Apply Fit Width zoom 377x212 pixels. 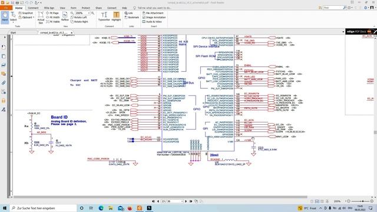coord(52,17)
